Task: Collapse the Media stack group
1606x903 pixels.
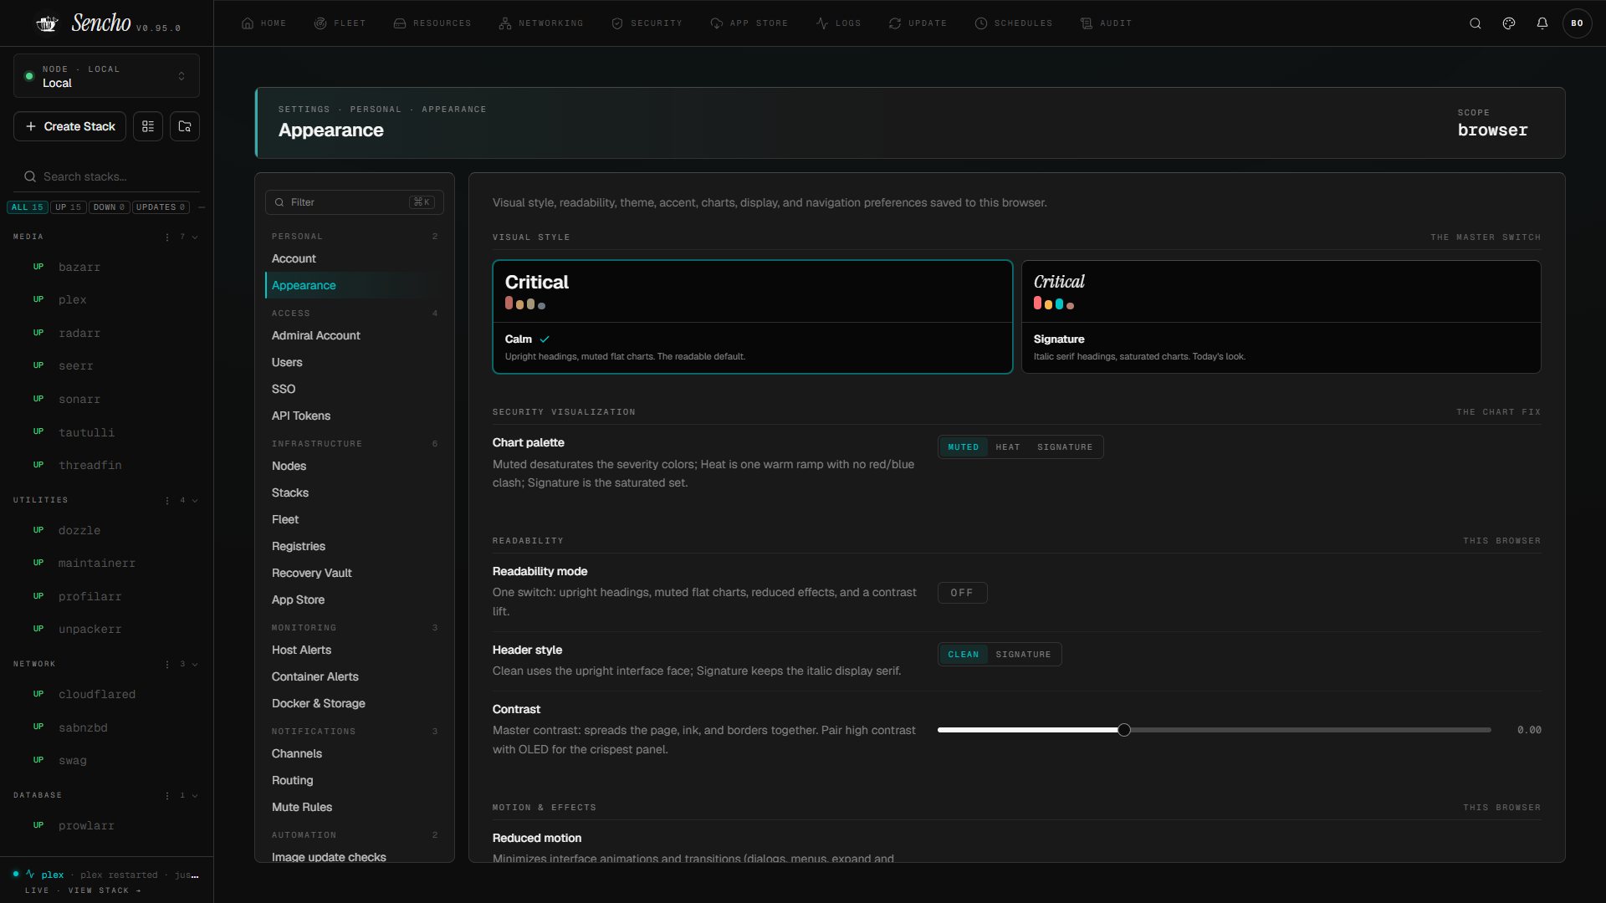Action: [195, 237]
